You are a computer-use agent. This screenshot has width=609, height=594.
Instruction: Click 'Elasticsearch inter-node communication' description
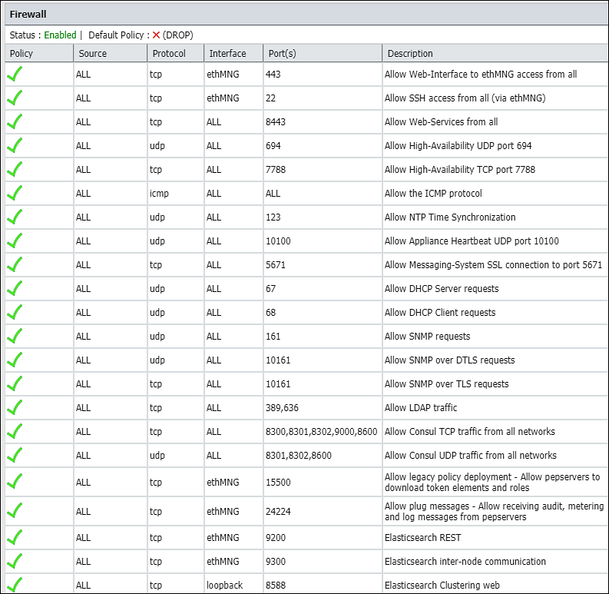tap(465, 562)
